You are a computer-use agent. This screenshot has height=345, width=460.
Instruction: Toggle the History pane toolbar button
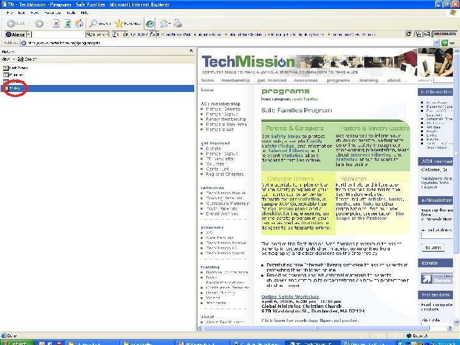[150, 24]
